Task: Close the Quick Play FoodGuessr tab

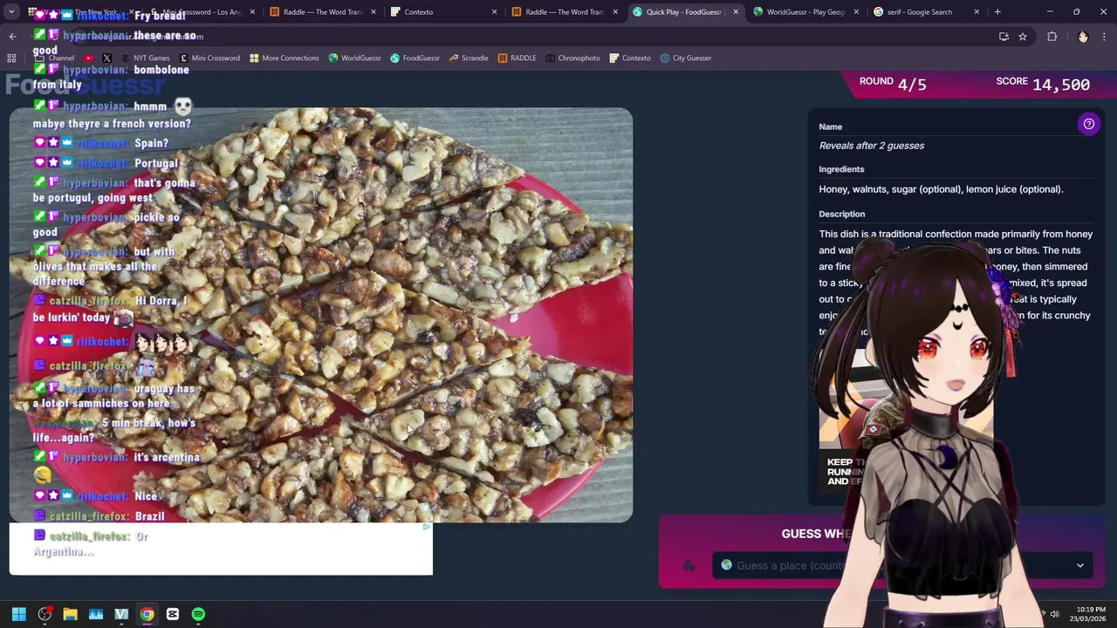Action: (735, 12)
